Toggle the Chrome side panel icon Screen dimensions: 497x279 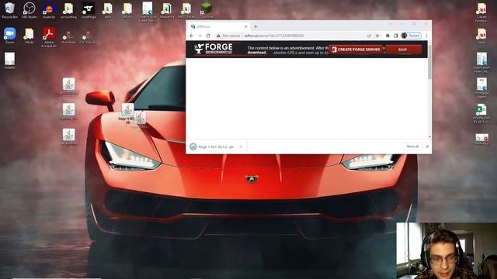pos(395,36)
